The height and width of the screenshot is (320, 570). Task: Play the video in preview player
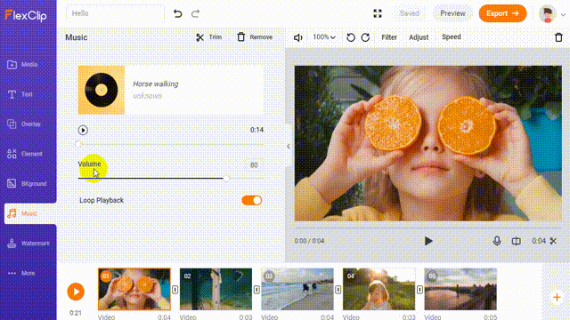428,241
